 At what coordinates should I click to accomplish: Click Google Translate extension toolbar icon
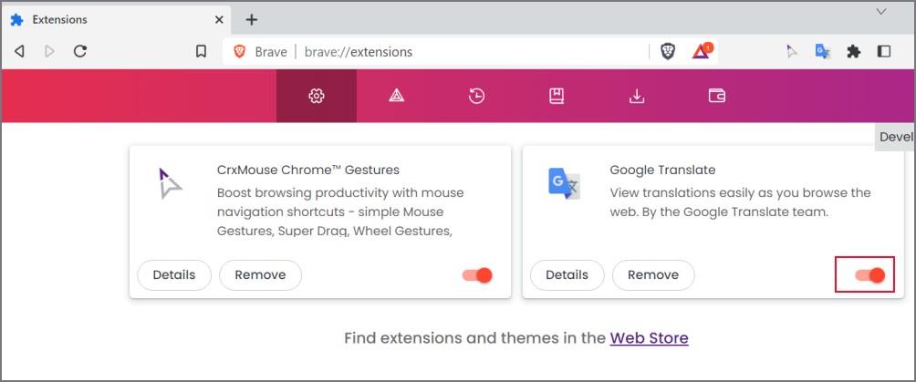tap(823, 51)
